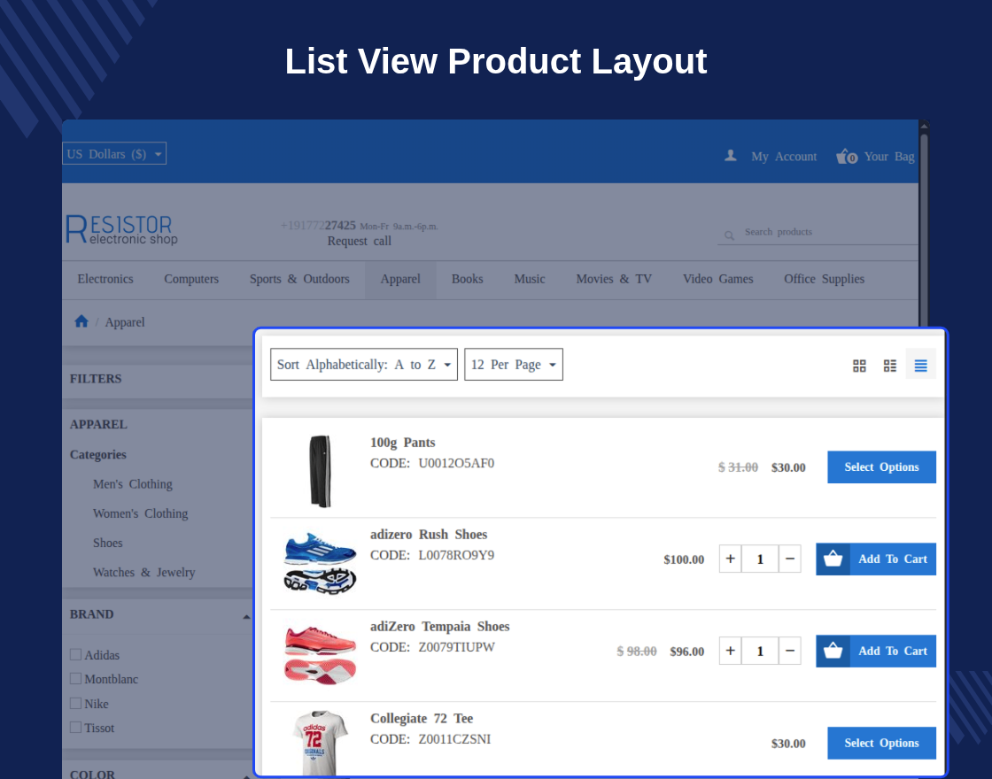992x779 pixels.
Task: Open the Video Games menu
Action: click(x=717, y=279)
